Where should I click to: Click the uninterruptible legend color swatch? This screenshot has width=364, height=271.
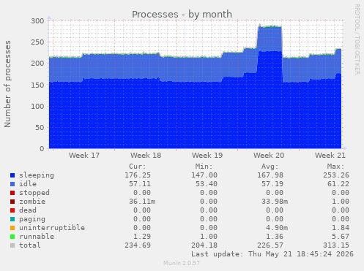(x=12, y=228)
